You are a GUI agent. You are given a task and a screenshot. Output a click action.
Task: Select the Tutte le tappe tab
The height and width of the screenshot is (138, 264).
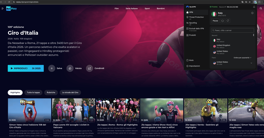click(33, 92)
